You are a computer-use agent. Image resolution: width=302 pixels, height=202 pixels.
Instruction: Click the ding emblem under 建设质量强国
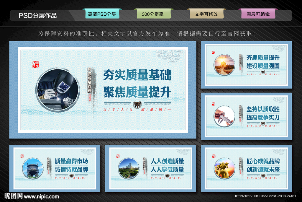point(263,72)
